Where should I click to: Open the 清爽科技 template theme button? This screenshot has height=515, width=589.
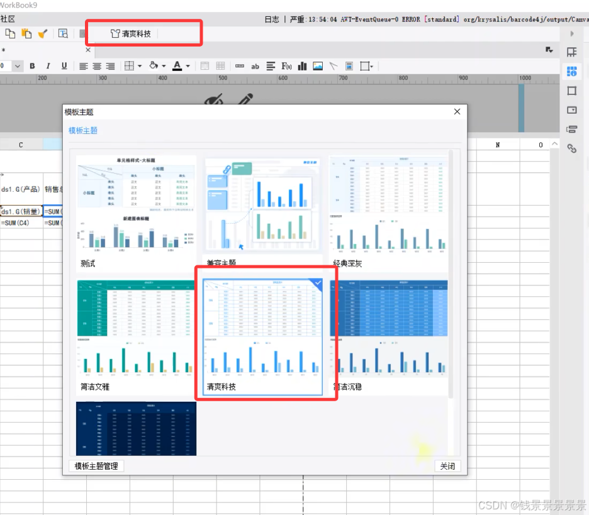click(x=131, y=34)
